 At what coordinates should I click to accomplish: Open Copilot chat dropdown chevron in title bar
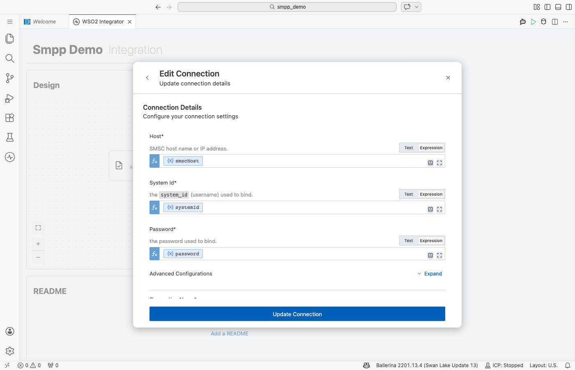pos(416,7)
